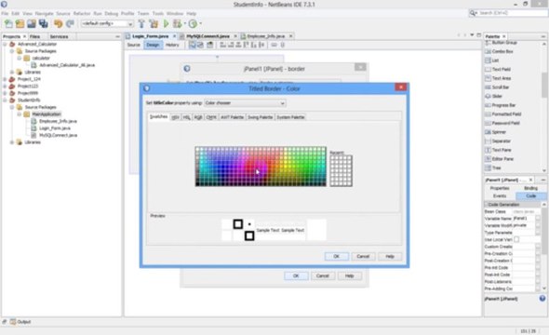This screenshot has height=335, width=549.
Task: Click the Clean and Build icon
Action: pyautogui.click(x=154, y=23)
